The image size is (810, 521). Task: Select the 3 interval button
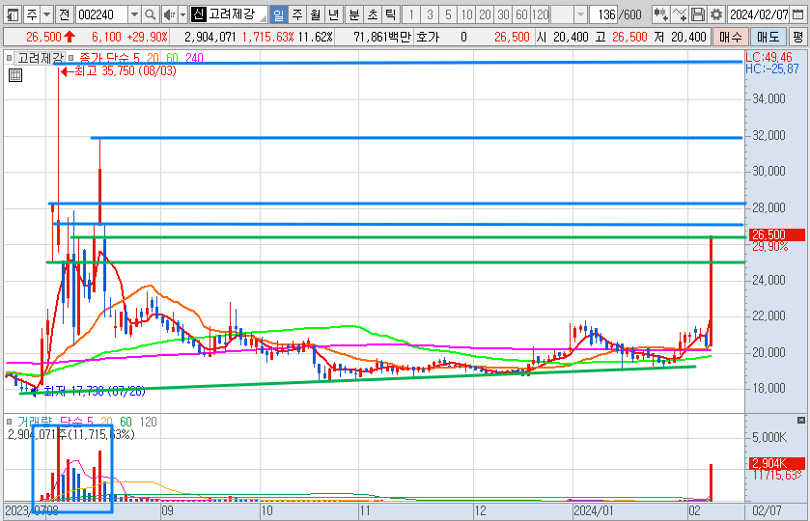tap(430, 14)
